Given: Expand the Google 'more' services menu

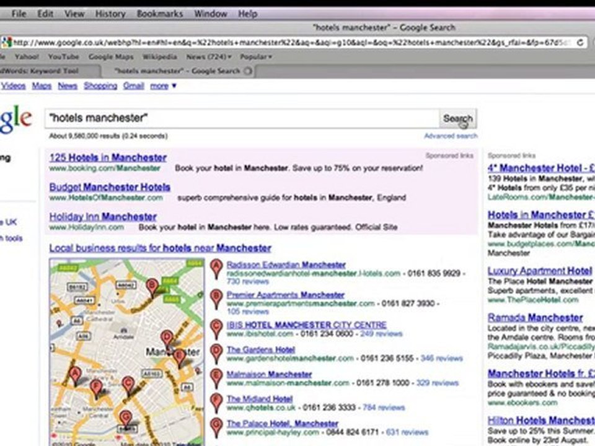Looking at the screenshot, I should coord(163,86).
